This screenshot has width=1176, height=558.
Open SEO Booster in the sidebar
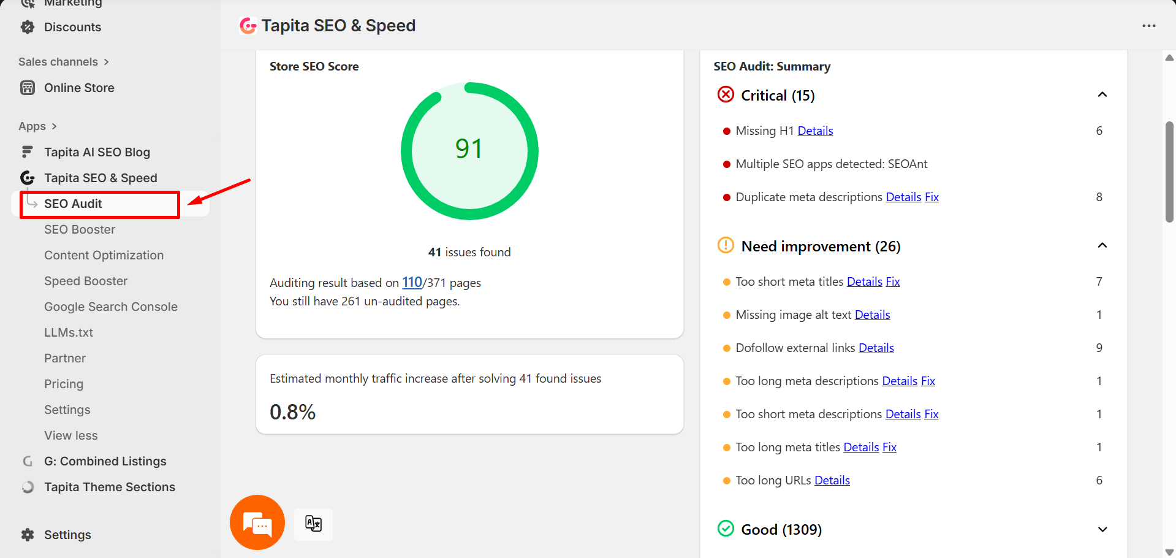80,229
